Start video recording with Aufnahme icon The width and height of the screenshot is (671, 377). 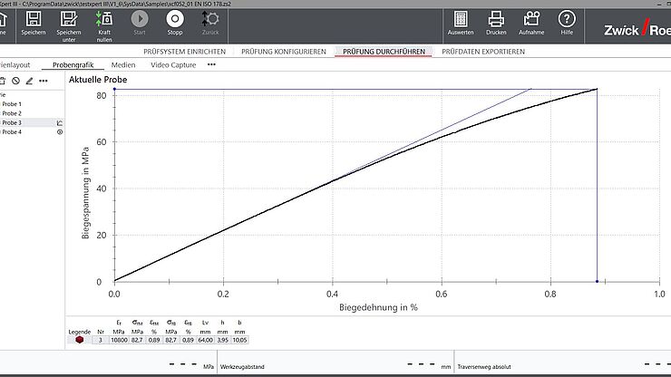(x=531, y=20)
